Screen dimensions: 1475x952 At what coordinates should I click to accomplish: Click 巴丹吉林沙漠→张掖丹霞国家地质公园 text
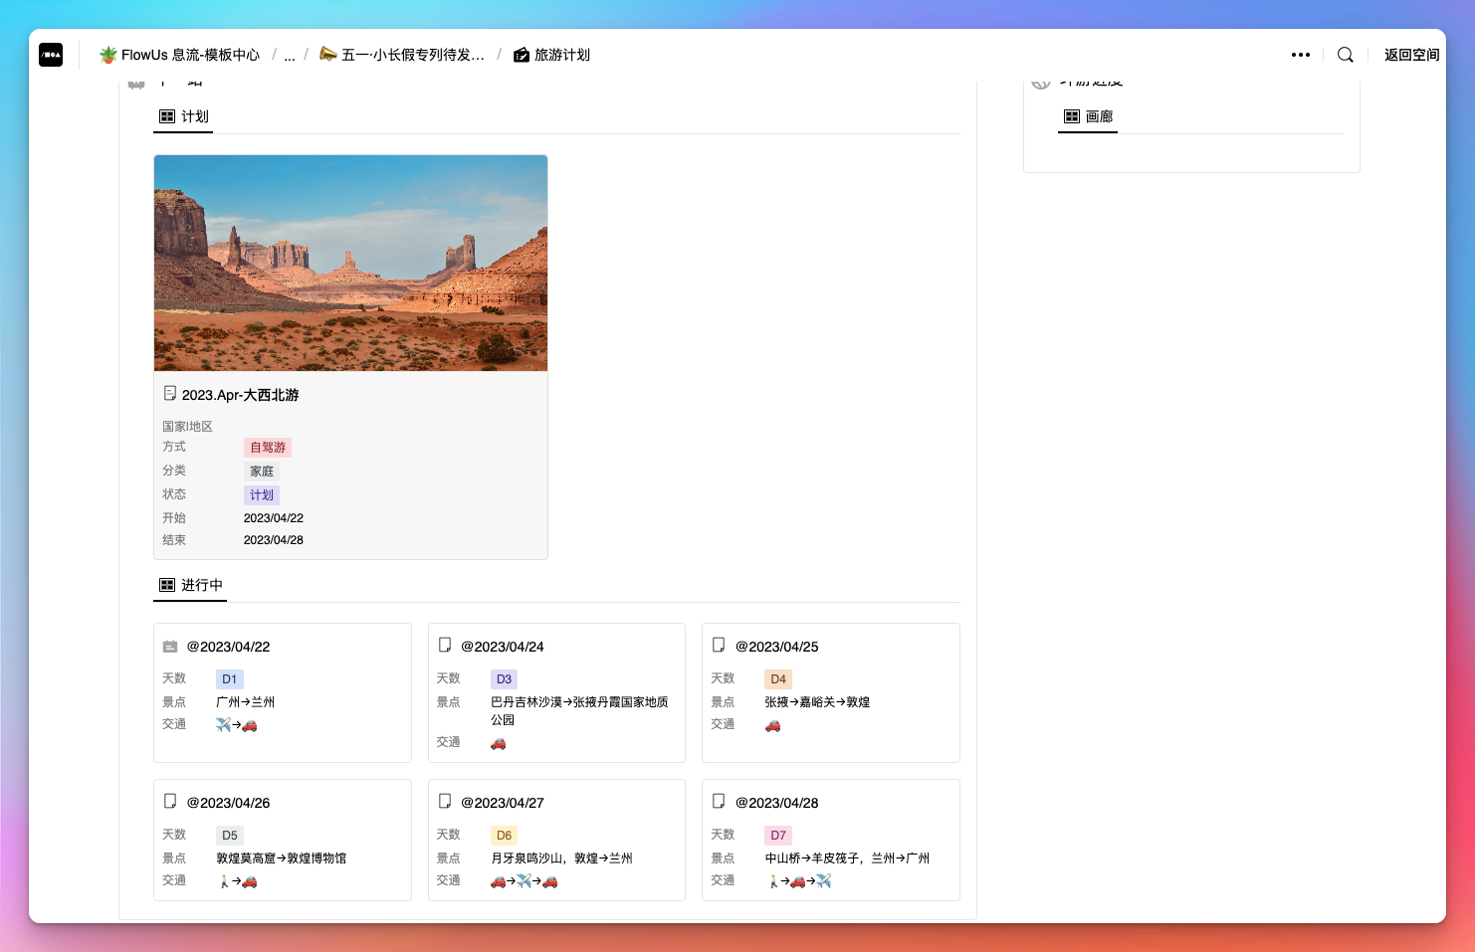pos(579,711)
